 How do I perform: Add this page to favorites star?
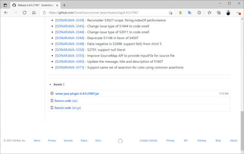(171, 13)
